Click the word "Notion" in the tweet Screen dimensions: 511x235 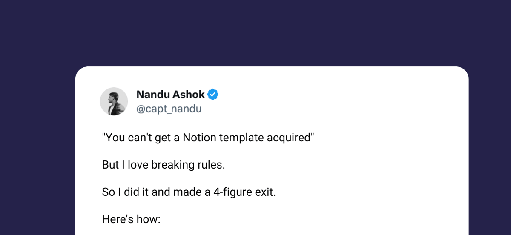click(x=200, y=138)
